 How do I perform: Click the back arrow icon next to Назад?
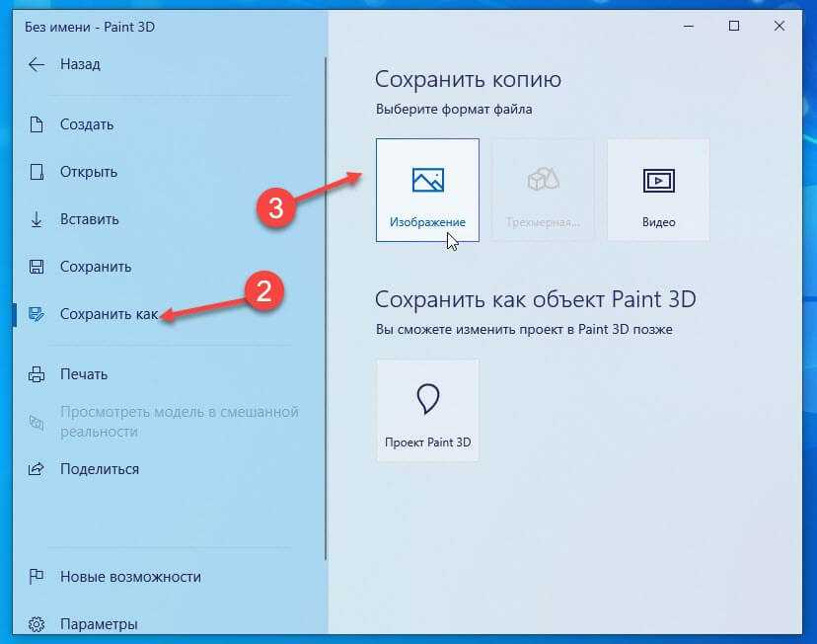37,64
